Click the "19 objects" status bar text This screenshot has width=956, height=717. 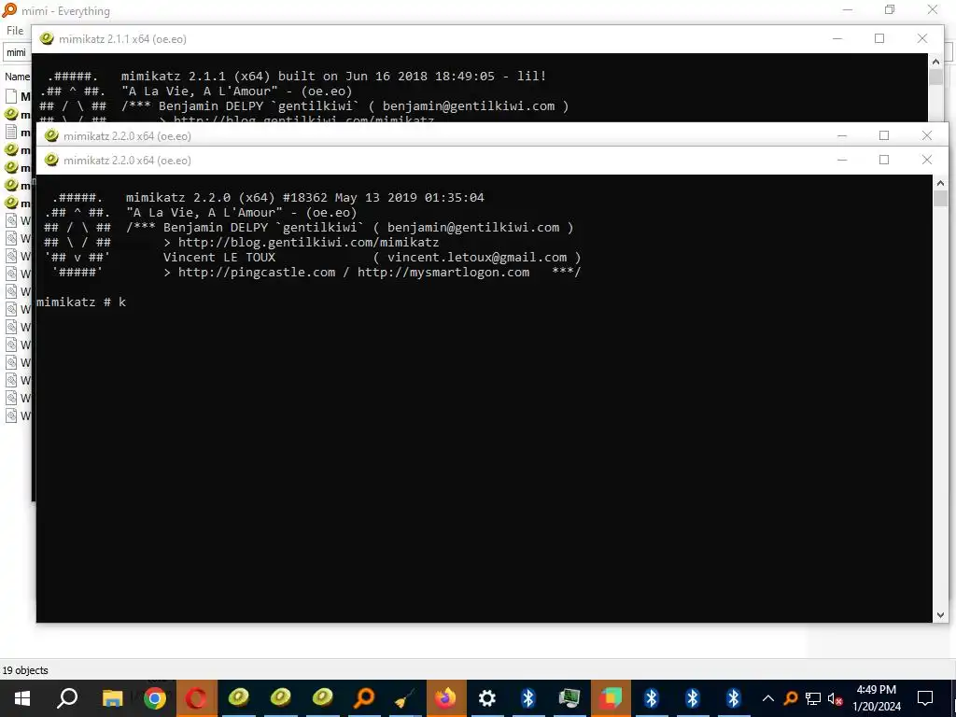(25, 670)
